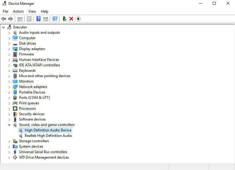Toggle the action pane toolbar icon

click(x=46, y=19)
